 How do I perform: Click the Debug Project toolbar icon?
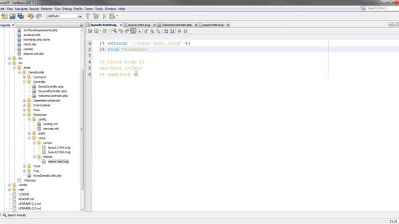(112, 16)
